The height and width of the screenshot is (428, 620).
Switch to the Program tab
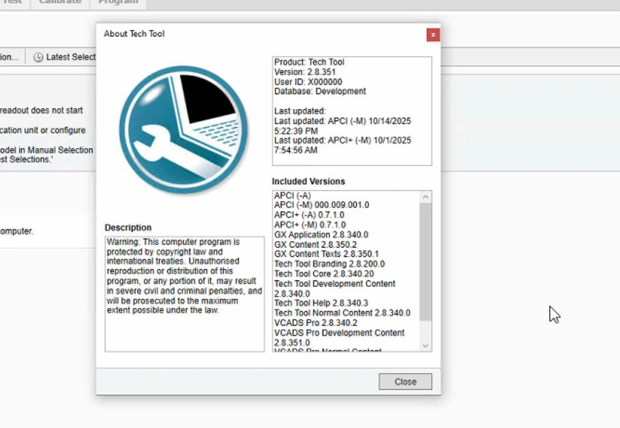click(x=117, y=3)
